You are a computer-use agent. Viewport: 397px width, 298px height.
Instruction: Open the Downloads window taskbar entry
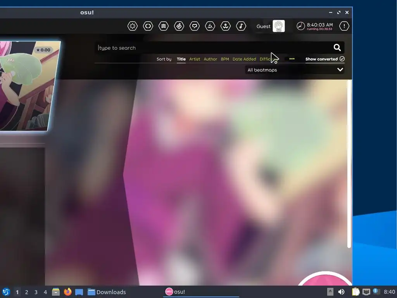click(107, 292)
